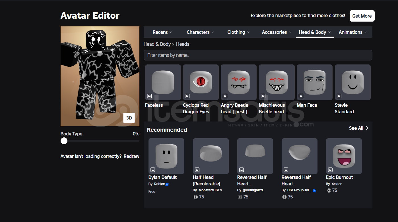Expand the Accessories dropdown menu
This screenshot has width=398, height=222.
(277, 32)
